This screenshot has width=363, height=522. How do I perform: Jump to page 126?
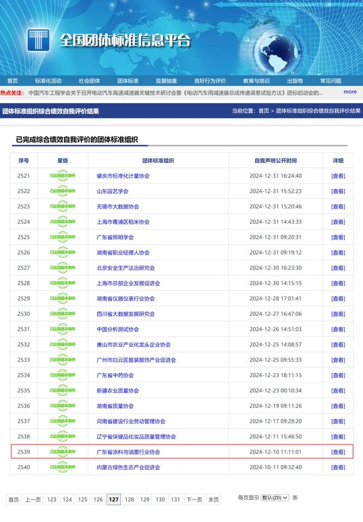pos(98,500)
